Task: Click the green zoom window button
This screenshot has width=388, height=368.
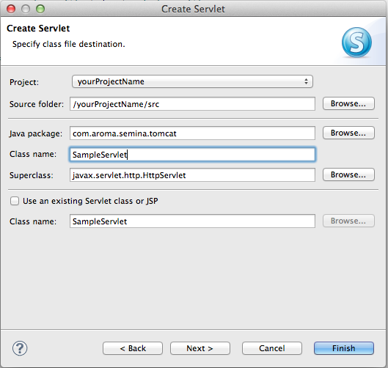Action: [x=40, y=9]
